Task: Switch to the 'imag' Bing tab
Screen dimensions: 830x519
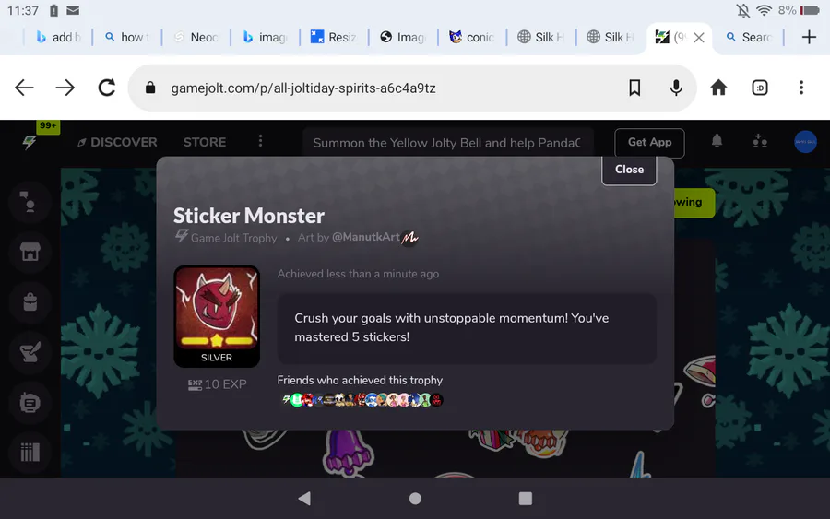Action: (266, 37)
